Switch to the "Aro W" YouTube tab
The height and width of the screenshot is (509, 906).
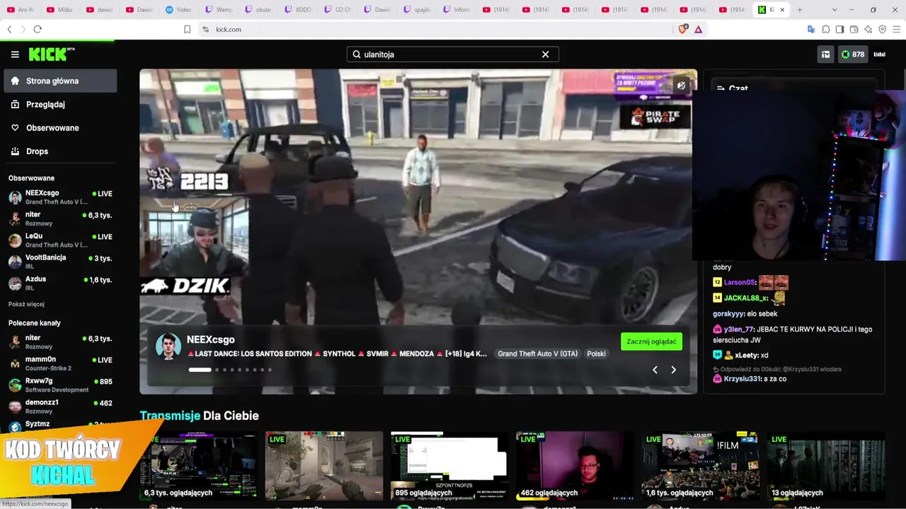click(21, 10)
